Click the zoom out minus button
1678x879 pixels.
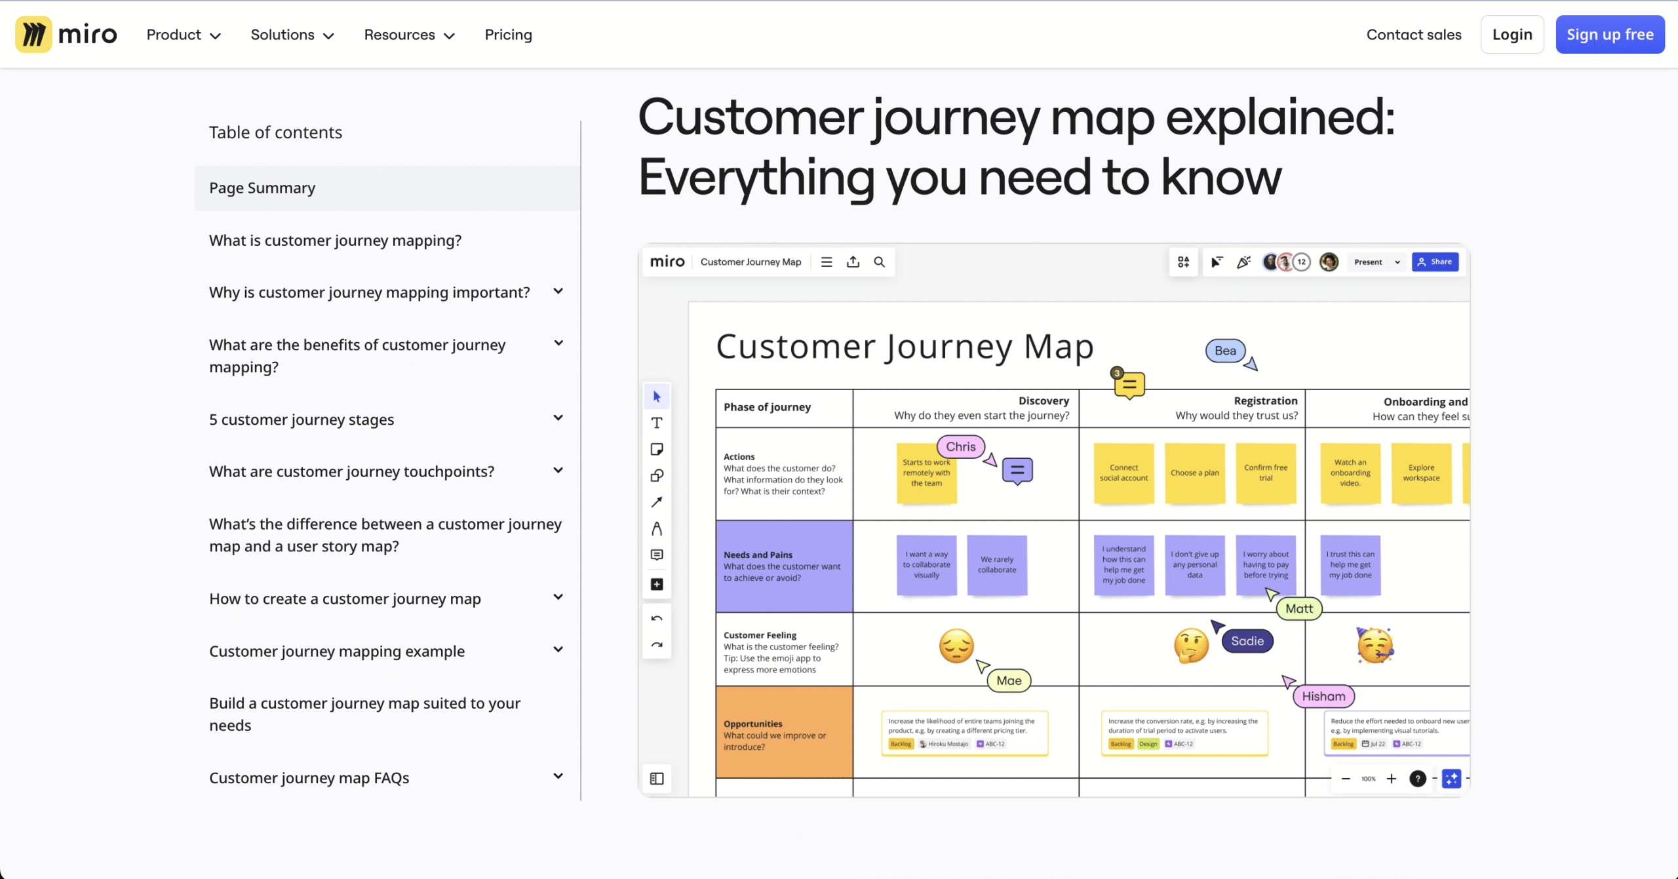1346,779
